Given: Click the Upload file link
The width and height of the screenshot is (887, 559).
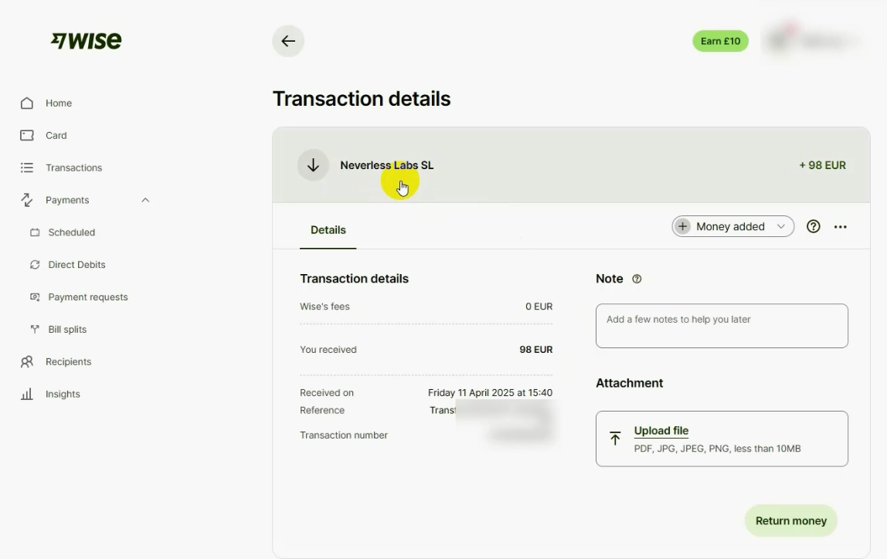Looking at the screenshot, I should click(x=661, y=431).
